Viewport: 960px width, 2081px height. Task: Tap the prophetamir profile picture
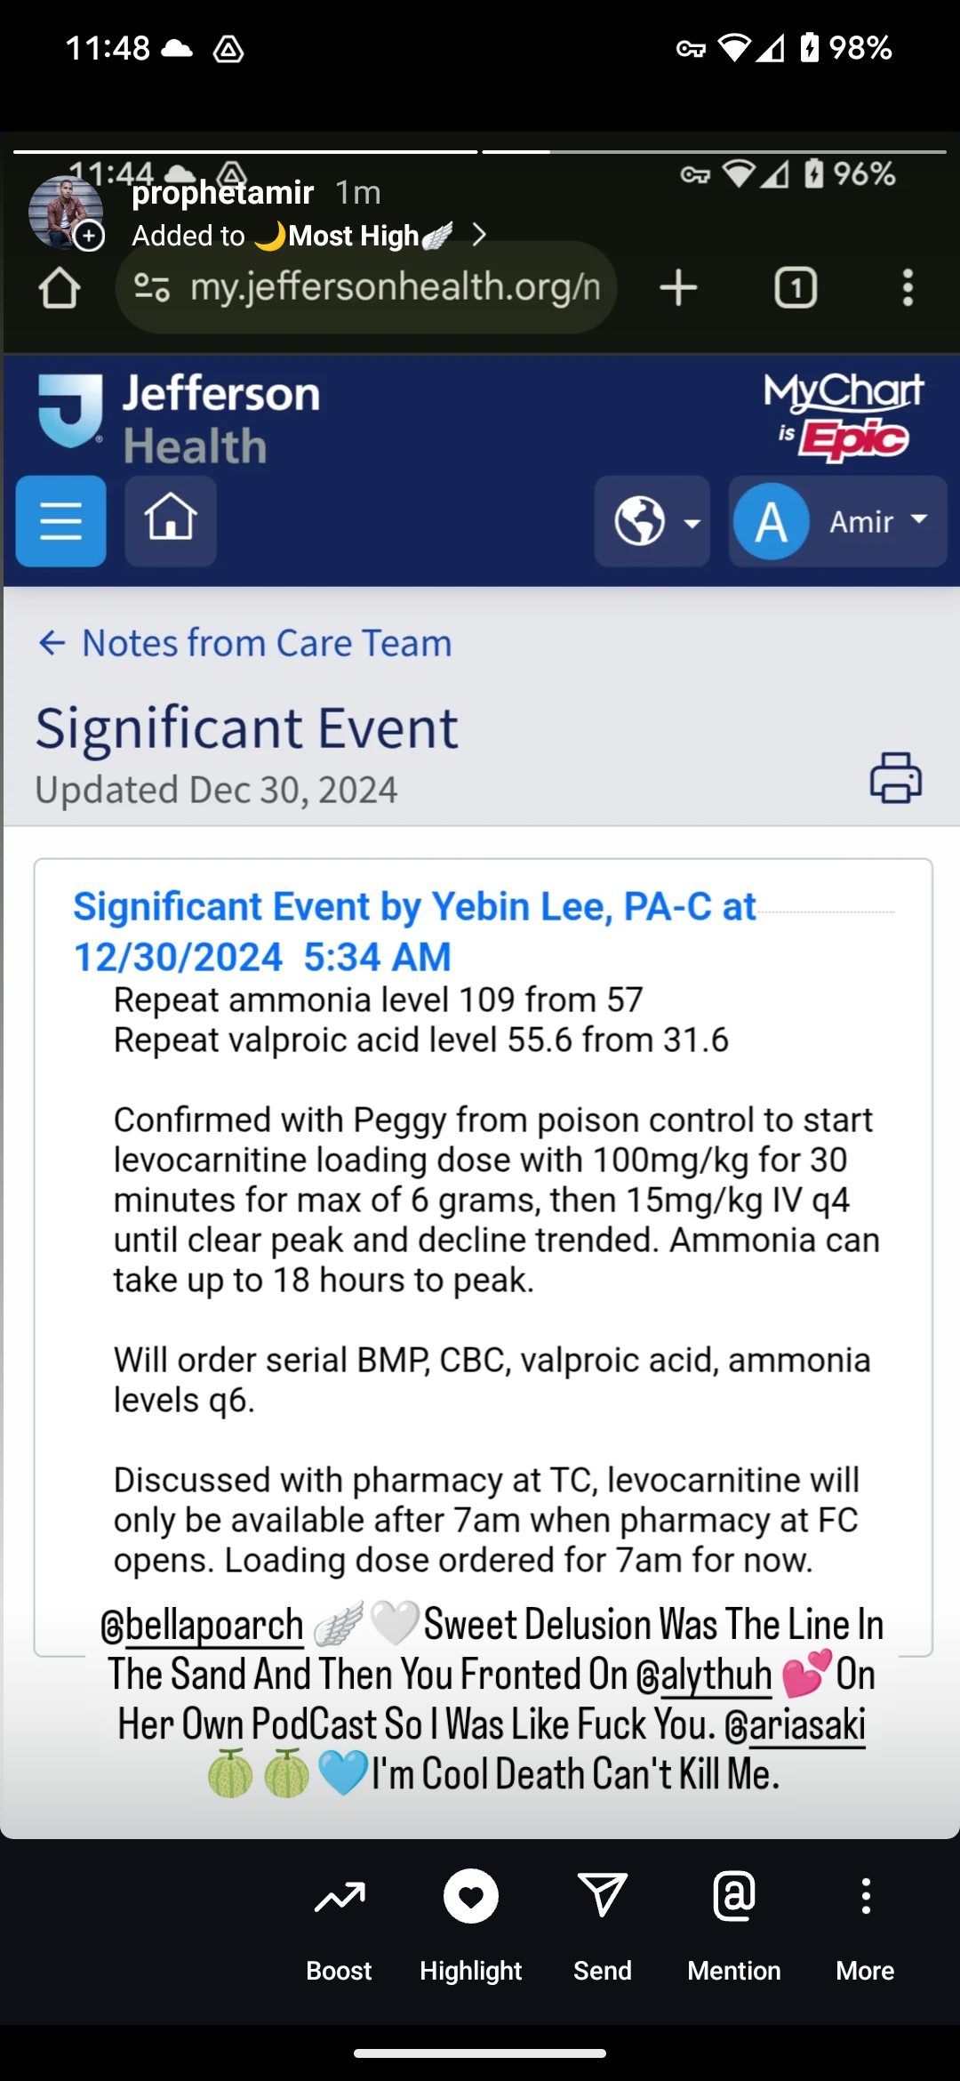pos(65,213)
